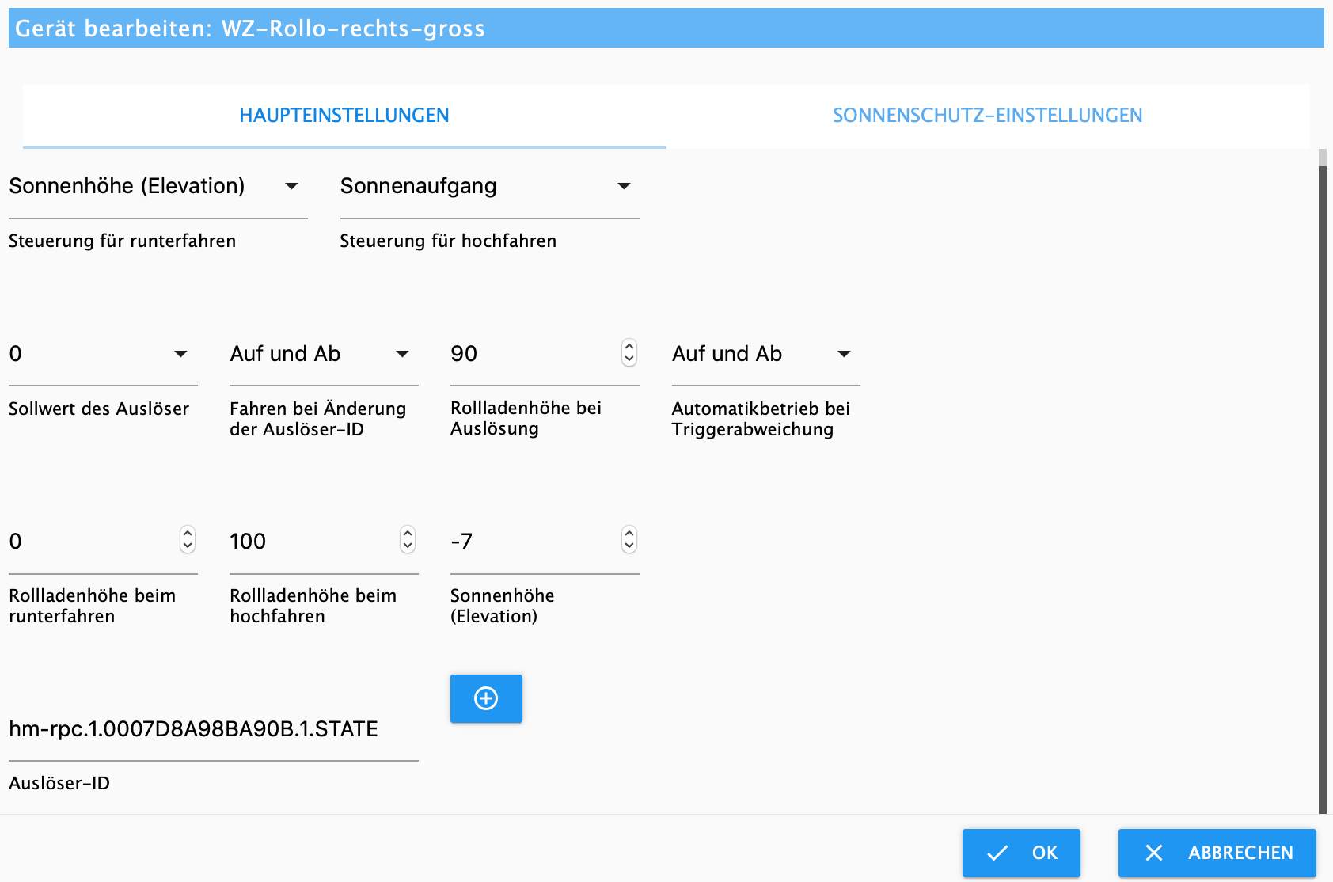The width and height of the screenshot is (1333, 882).
Task: Click the Auslöser-ID field hm-rpc.1.0007D8A98BA90B.1.STATE
Action: 214,729
